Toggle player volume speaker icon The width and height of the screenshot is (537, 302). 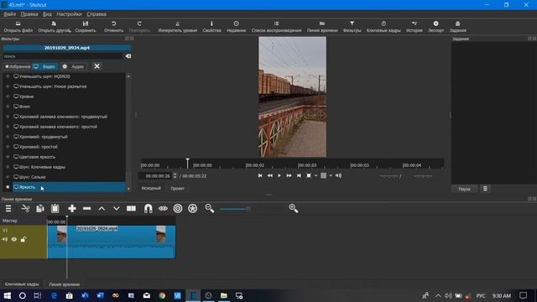[x=338, y=175]
